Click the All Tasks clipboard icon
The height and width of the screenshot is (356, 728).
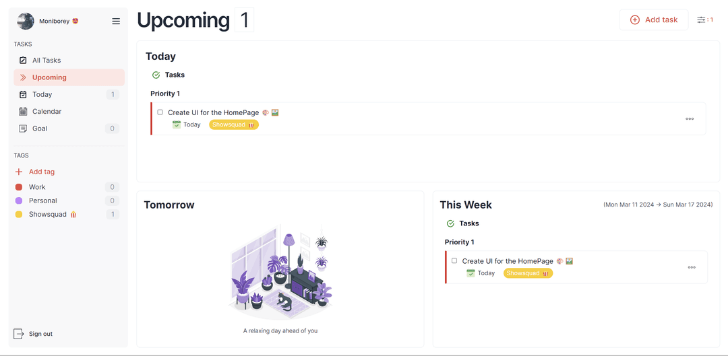[23, 61]
